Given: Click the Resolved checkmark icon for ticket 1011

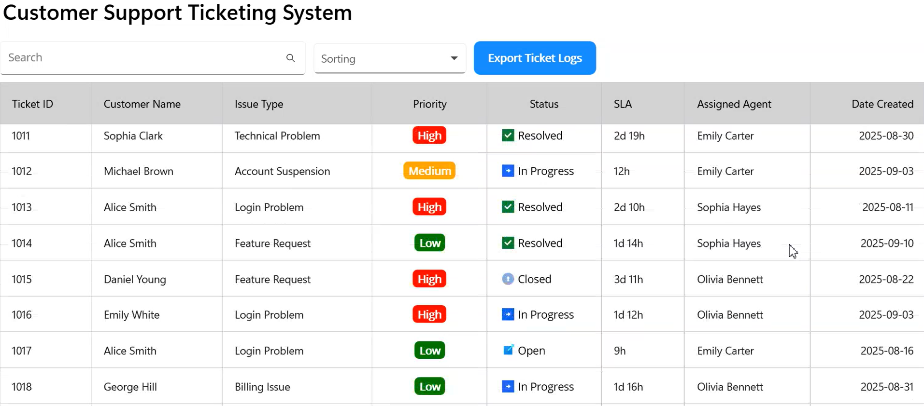Looking at the screenshot, I should 507,135.
